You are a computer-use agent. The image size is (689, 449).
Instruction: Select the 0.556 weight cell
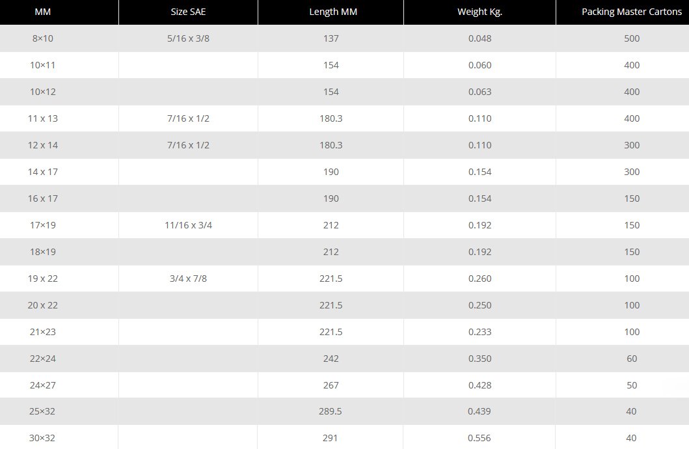[x=480, y=438]
